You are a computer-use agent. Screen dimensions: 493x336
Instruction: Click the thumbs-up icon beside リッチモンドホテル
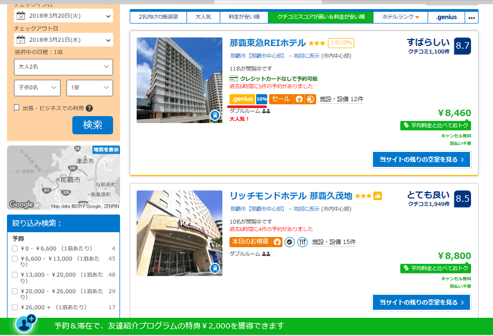[x=378, y=196]
